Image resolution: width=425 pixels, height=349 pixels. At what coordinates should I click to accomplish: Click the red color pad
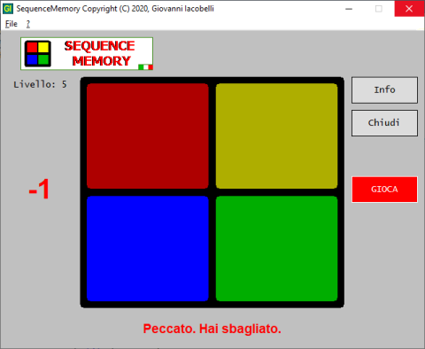[x=148, y=136]
